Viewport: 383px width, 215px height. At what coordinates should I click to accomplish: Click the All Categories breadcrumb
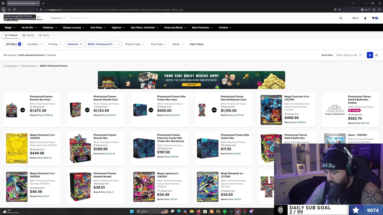(10, 66)
